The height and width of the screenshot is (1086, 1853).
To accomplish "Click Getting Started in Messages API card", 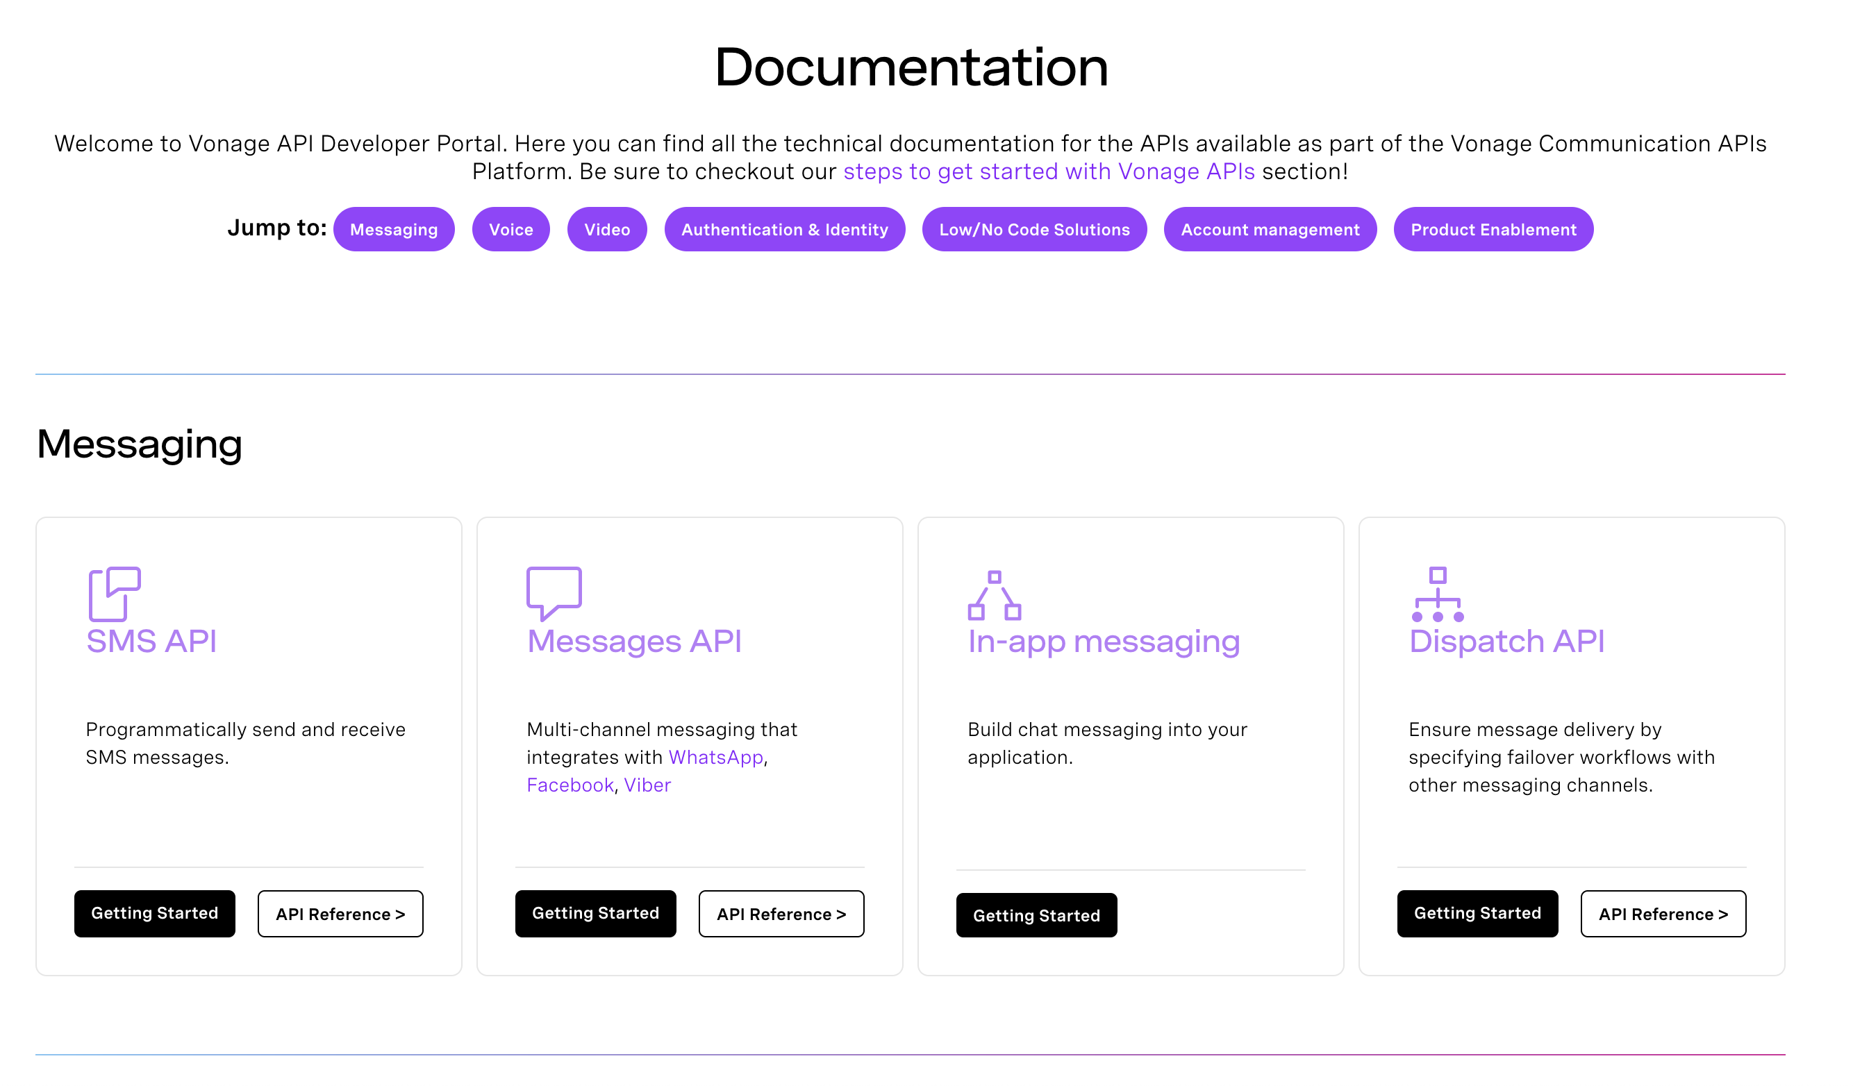I will click(596, 914).
